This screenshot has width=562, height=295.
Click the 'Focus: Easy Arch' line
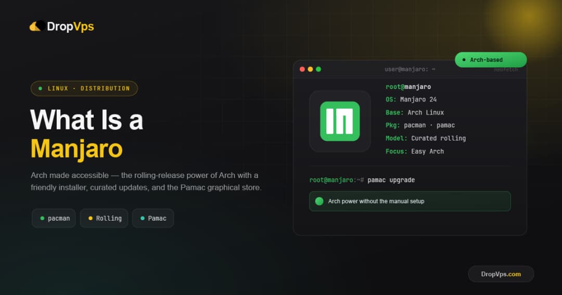pyautogui.click(x=415, y=151)
